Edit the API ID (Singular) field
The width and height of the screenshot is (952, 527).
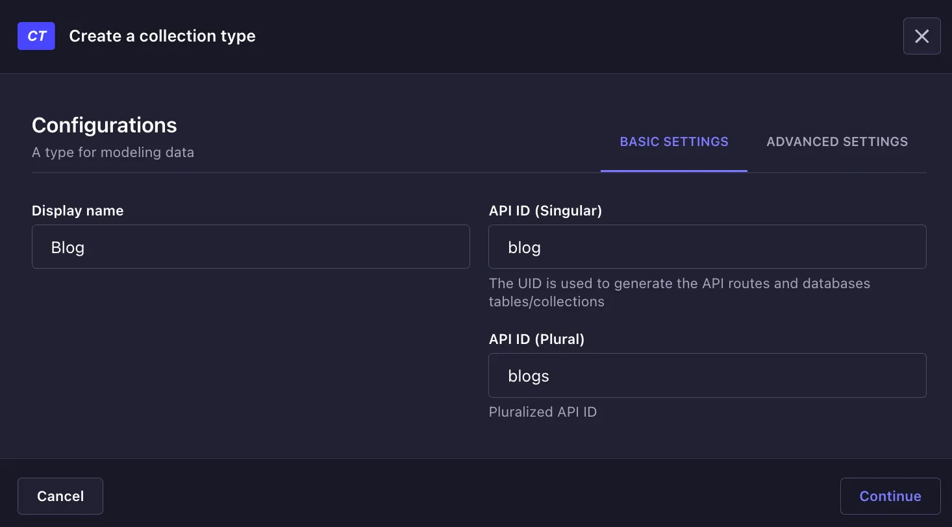(707, 247)
